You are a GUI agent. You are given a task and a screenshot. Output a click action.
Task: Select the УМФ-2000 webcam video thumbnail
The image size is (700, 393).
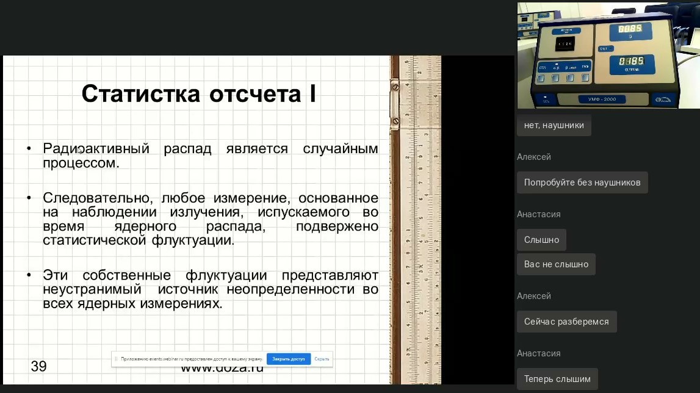(608, 55)
